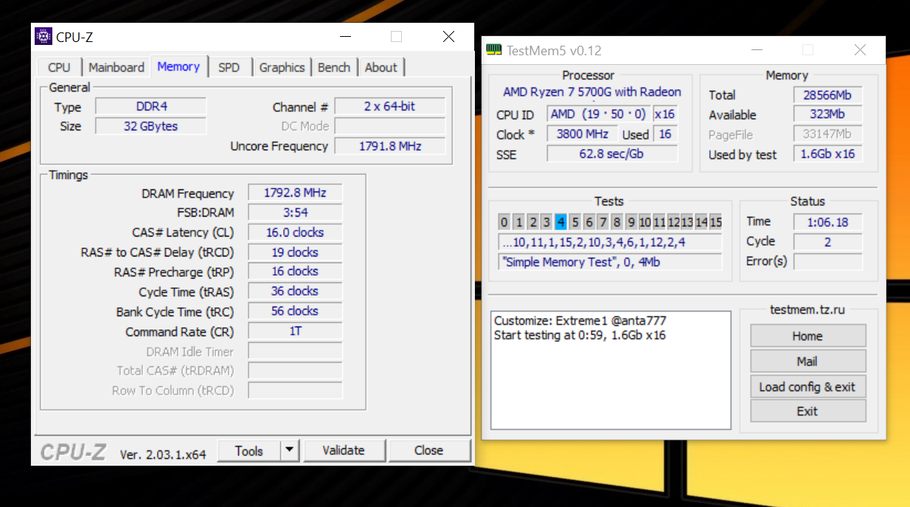Click the "Simple Memory Test" description field

click(610, 262)
